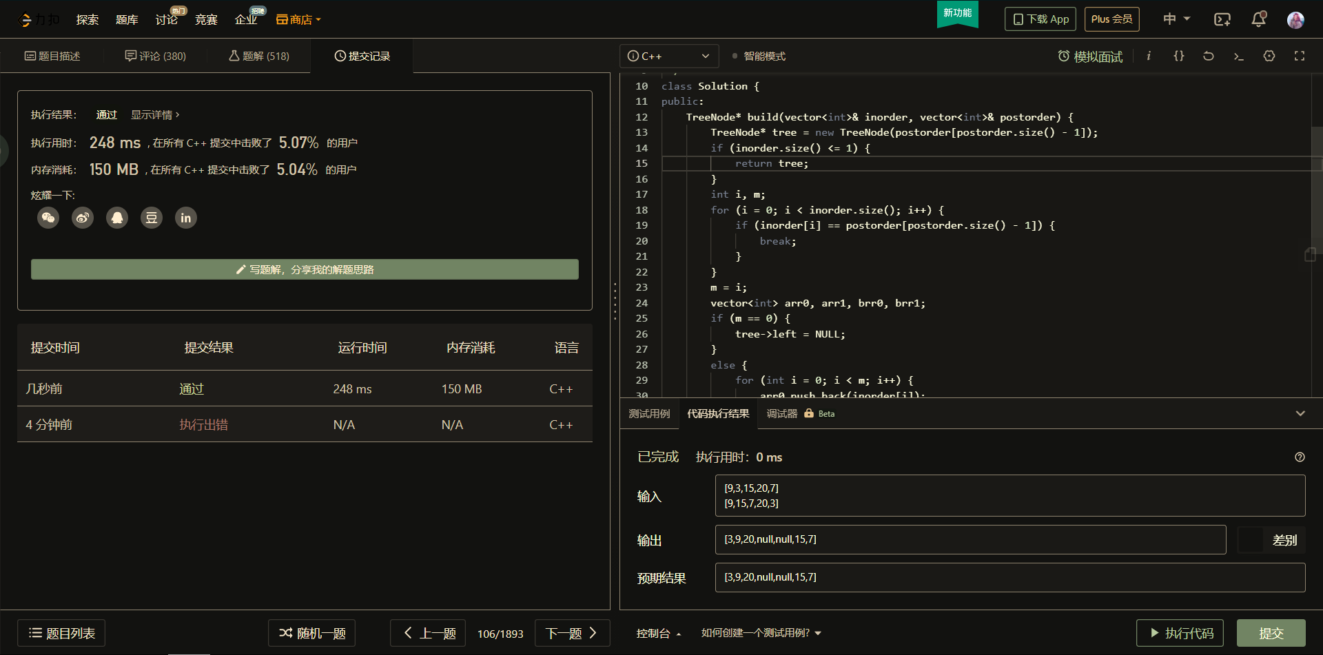
Task: Open the C++ language dropdown
Action: coord(669,56)
